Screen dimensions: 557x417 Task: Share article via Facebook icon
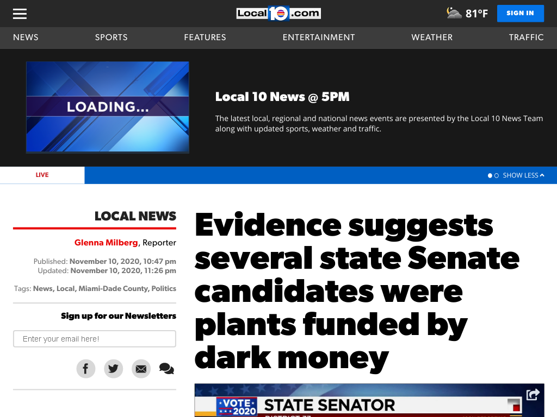click(85, 369)
